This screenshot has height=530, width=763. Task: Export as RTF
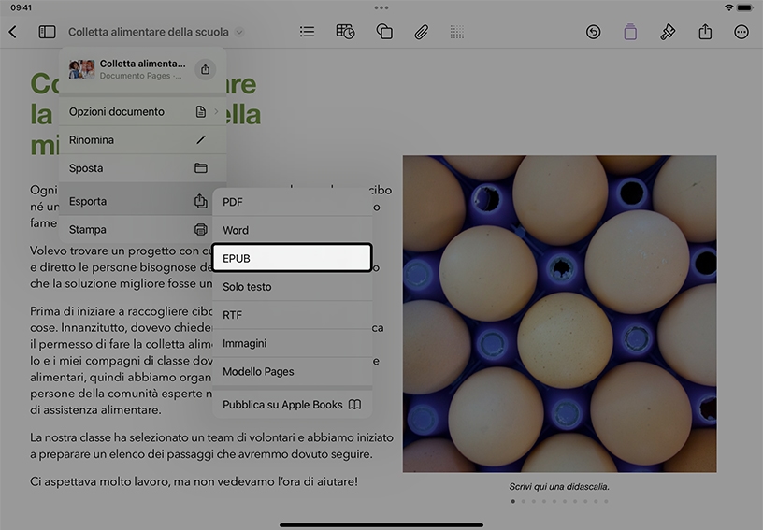tap(293, 315)
